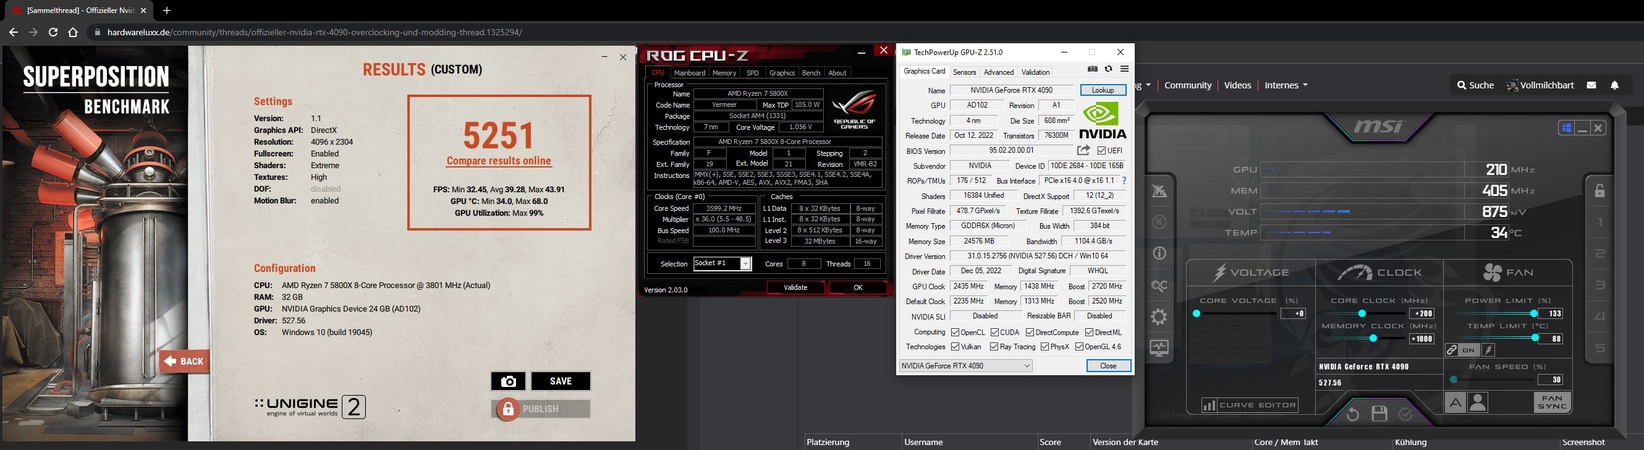Open the GPU-Z hamburger menu
The height and width of the screenshot is (450, 1644).
click(x=1124, y=69)
